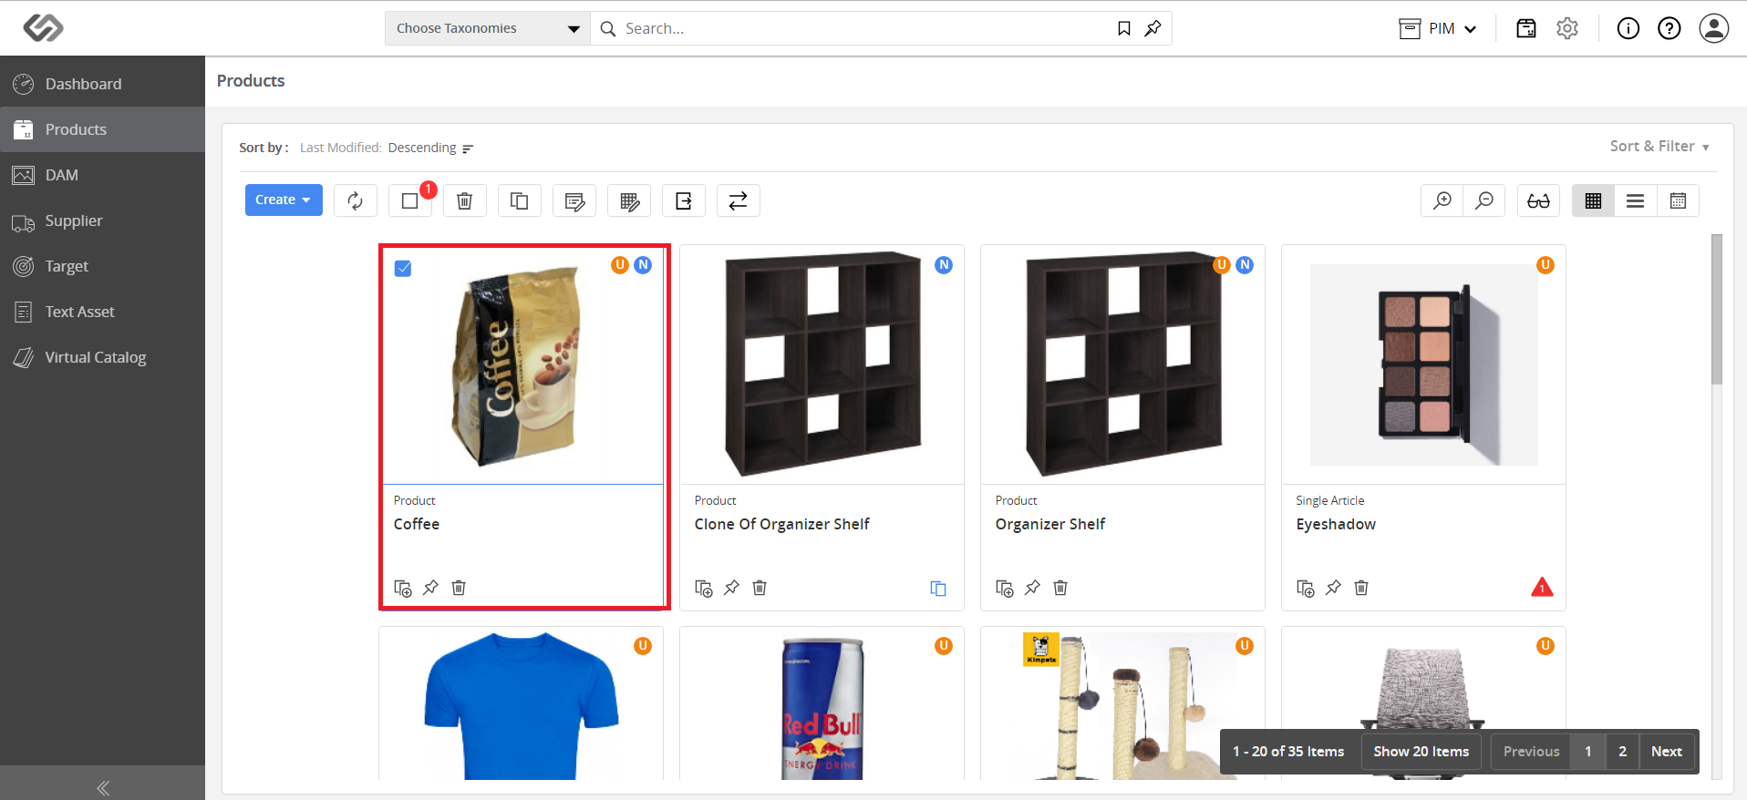Open the Choose Taxonomies dropdown

[488, 28]
